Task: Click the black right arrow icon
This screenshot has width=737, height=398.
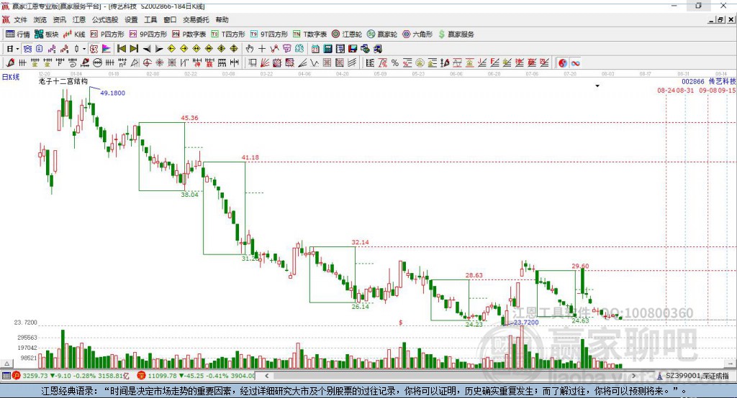Action: click(x=159, y=49)
